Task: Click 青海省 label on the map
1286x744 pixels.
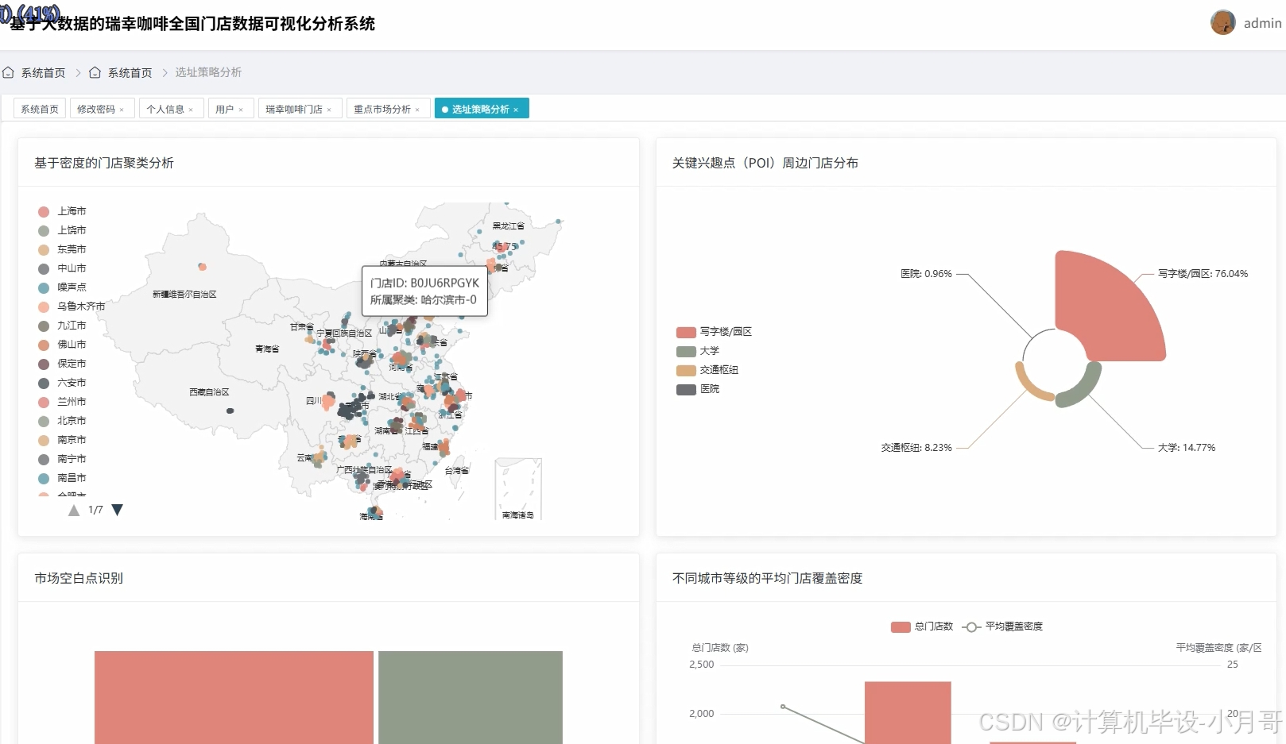Action: [x=267, y=349]
